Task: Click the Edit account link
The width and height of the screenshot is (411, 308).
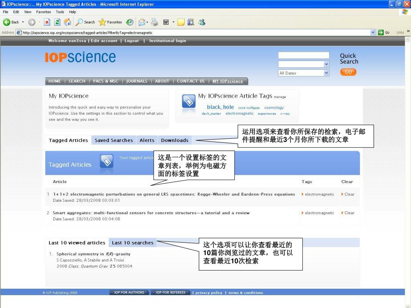Action: [104, 41]
